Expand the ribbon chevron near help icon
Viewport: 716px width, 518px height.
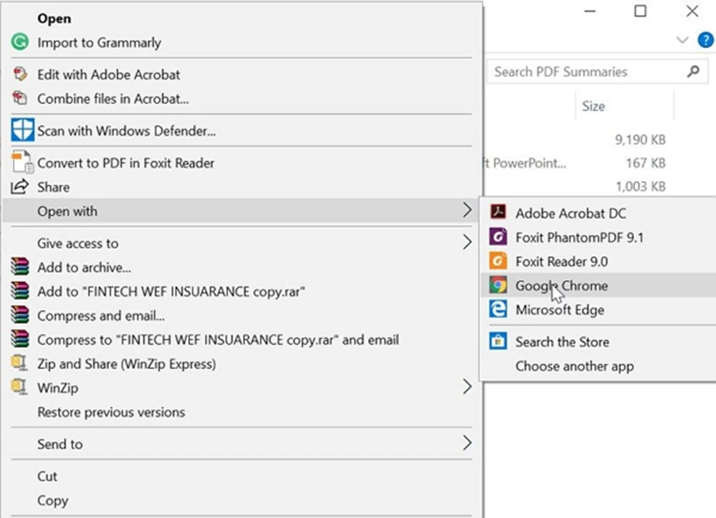click(682, 40)
